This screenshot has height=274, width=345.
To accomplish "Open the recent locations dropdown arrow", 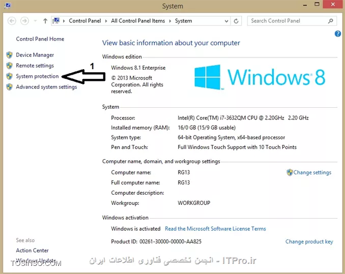I will tap(35, 21).
